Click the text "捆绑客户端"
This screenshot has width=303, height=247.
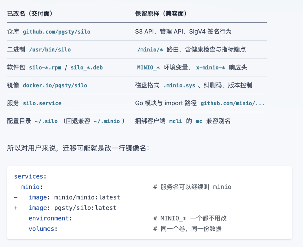click(x=150, y=121)
